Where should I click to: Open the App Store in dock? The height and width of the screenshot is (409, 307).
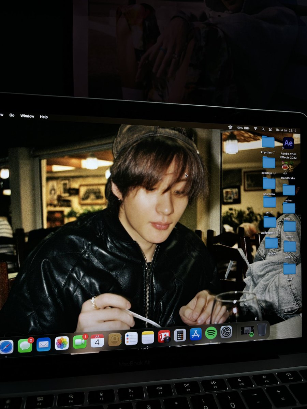195,334
